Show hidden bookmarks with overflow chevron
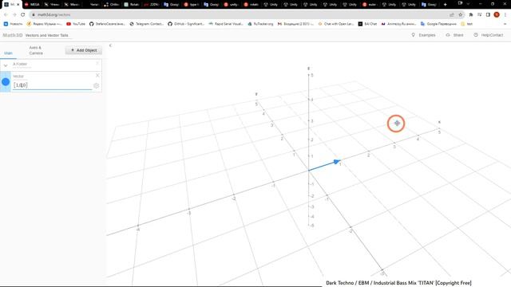The height and width of the screenshot is (287, 511). 505,24
